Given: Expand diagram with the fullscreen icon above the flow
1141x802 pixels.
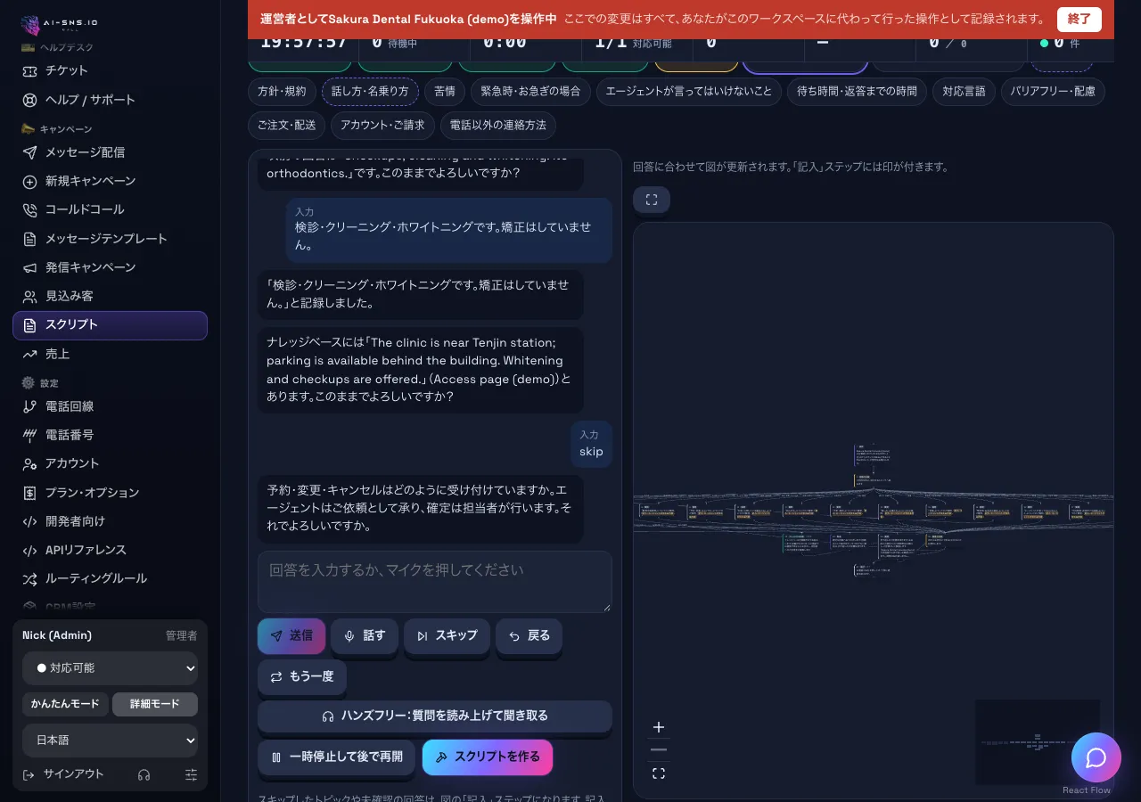Looking at the screenshot, I should (x=652, y=200).
